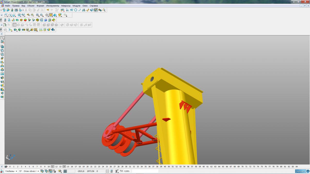Toggle level 57 in levels bar
The width and height of the screenshot is (310, 174).
pyautogui.click(x=192, y=167)
